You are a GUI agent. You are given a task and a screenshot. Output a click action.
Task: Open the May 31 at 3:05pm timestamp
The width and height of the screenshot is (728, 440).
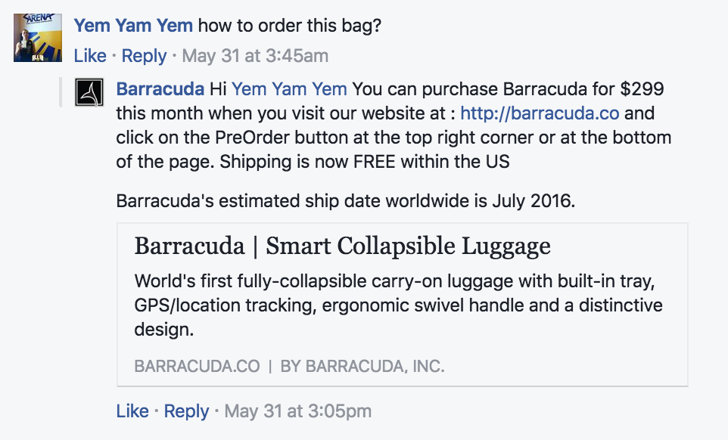point(298,411)
